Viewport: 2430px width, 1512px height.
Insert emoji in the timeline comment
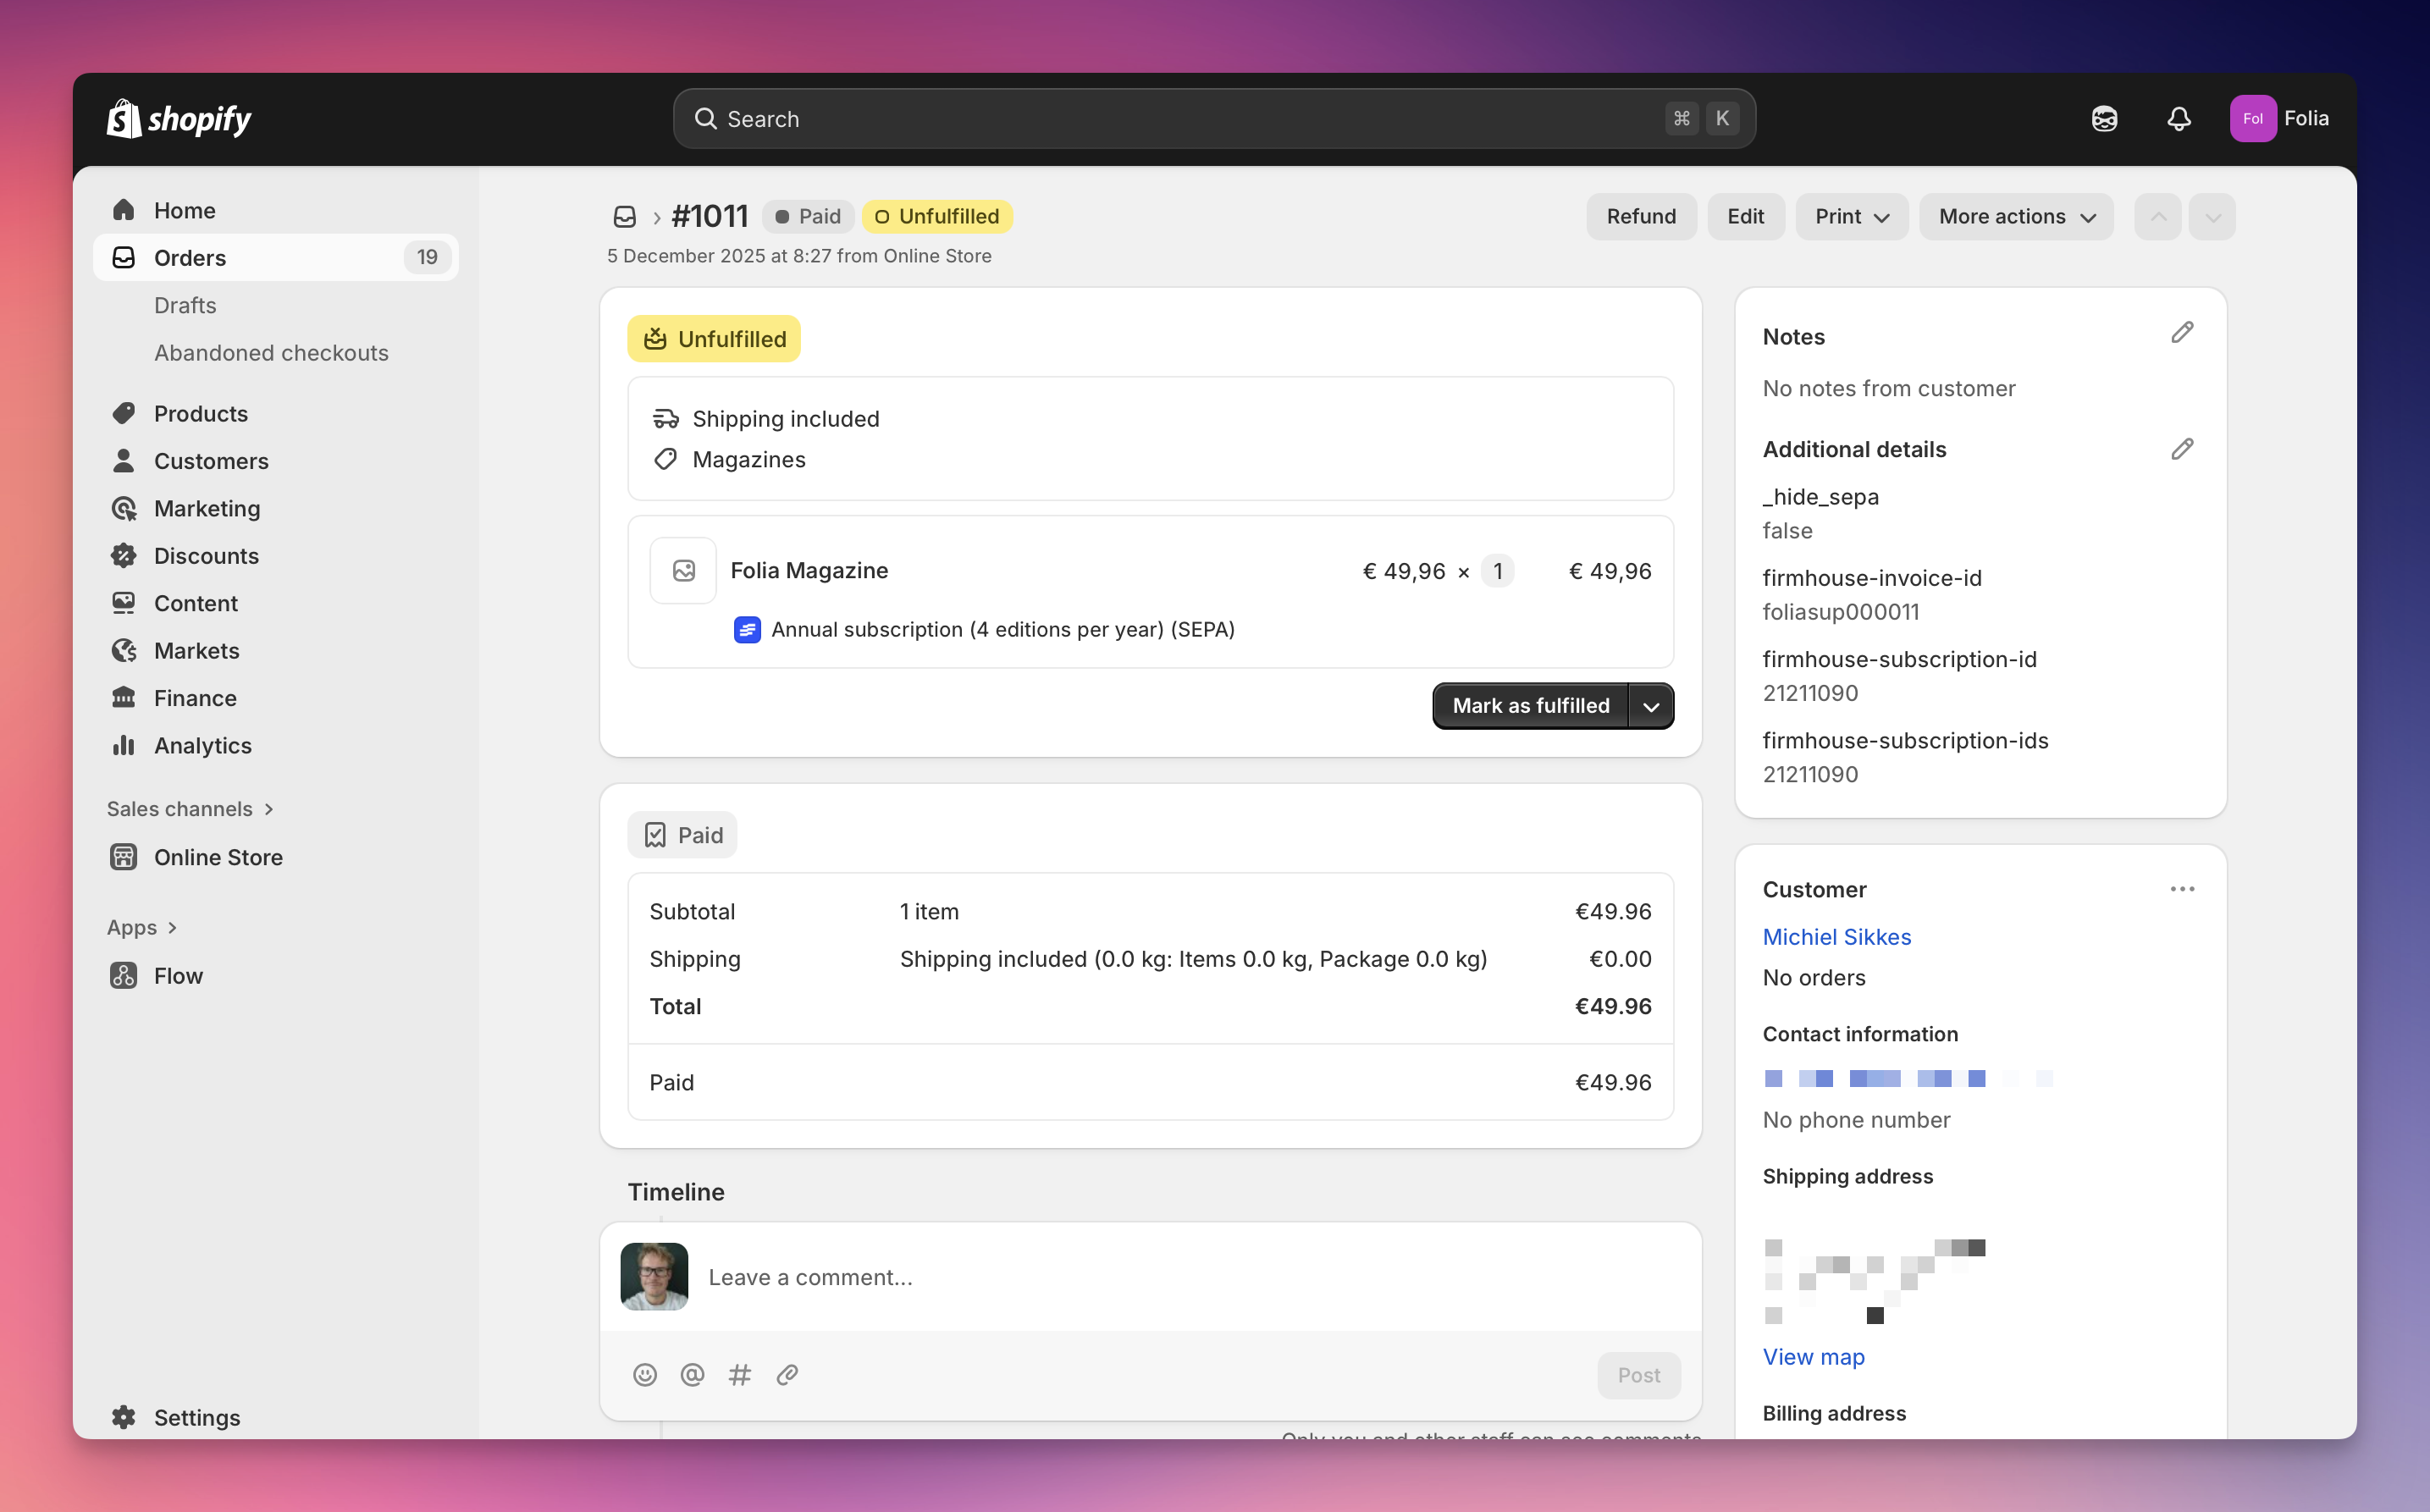point(645,1375)
